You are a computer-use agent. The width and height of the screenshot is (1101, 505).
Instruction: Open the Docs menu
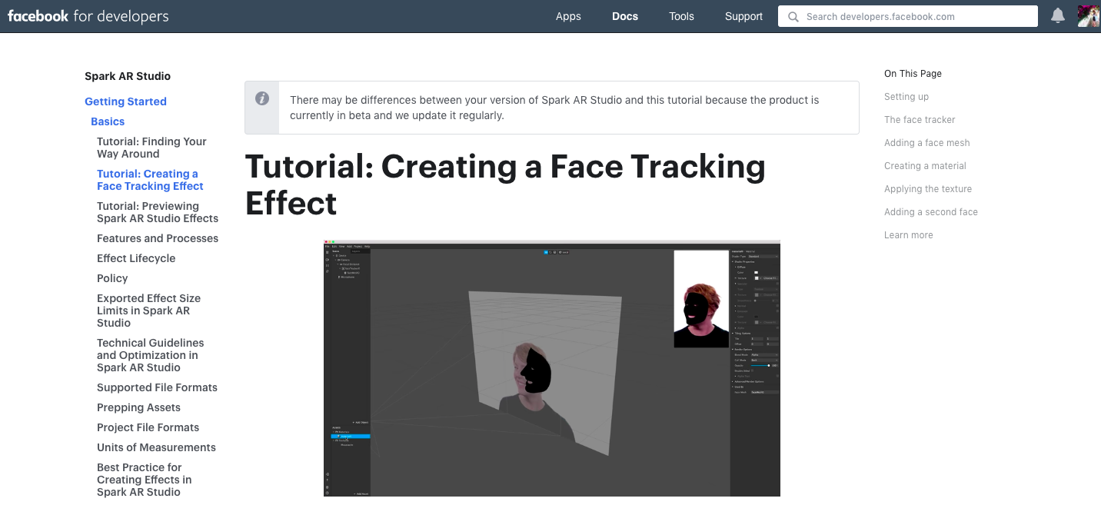click(x=625, y=16)
